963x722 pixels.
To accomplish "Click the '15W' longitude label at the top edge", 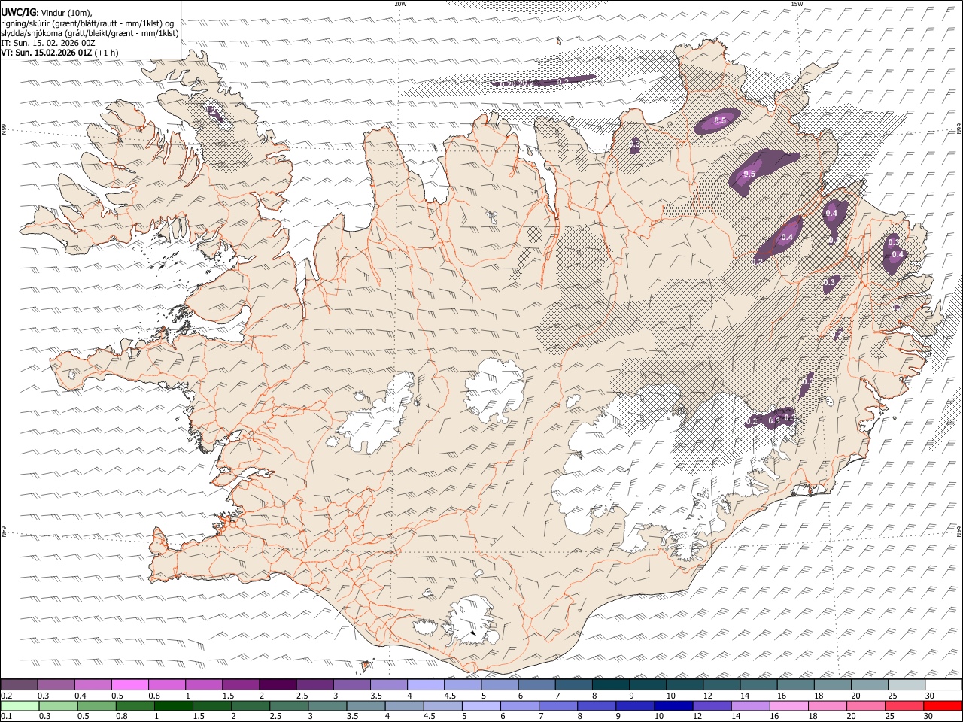I will click(x=796, y=4).
